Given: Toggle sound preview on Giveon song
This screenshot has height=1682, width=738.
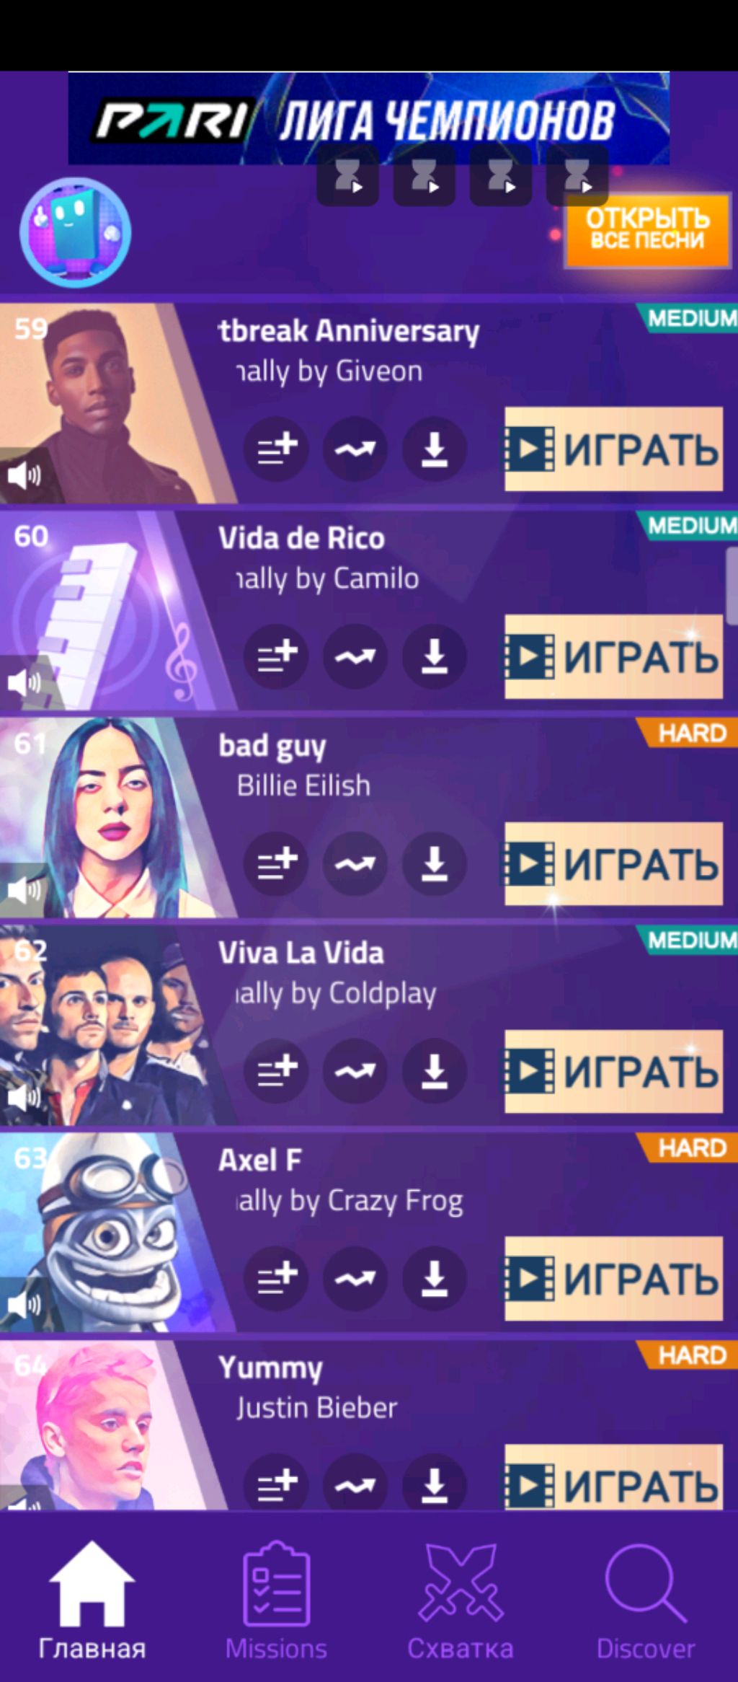Looking at the screenshot, I should click(x=24, y=475).
